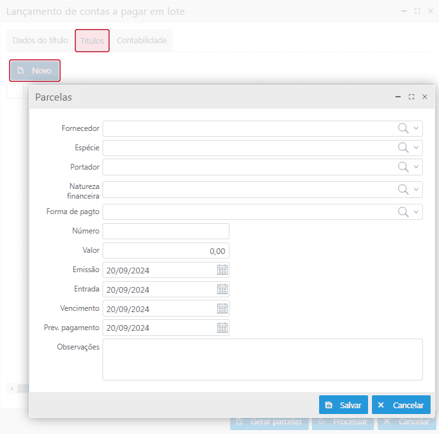439x434 pixels.
Task: Click the Fornecedor search magnifier icon
Action: coord(403,128)
